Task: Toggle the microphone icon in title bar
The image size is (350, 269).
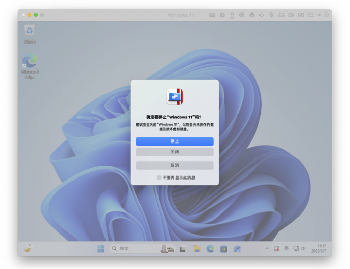Action: 271,15
